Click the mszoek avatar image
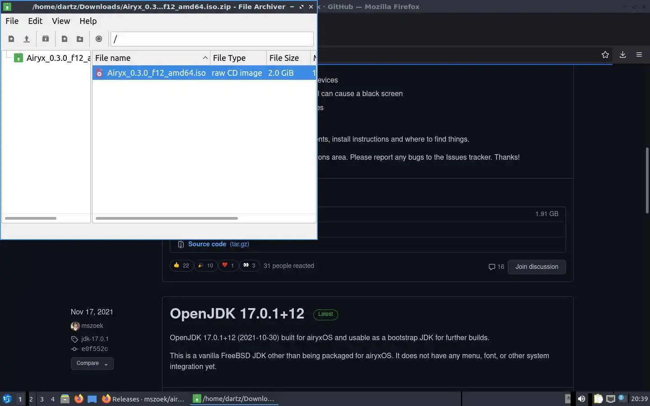Screen dimensions: 650x406 coord(75,326)
